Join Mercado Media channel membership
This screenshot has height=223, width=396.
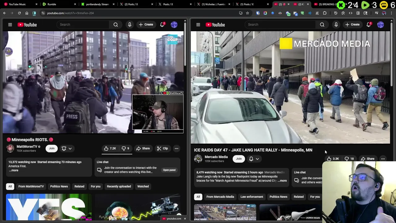click(239, 159)
